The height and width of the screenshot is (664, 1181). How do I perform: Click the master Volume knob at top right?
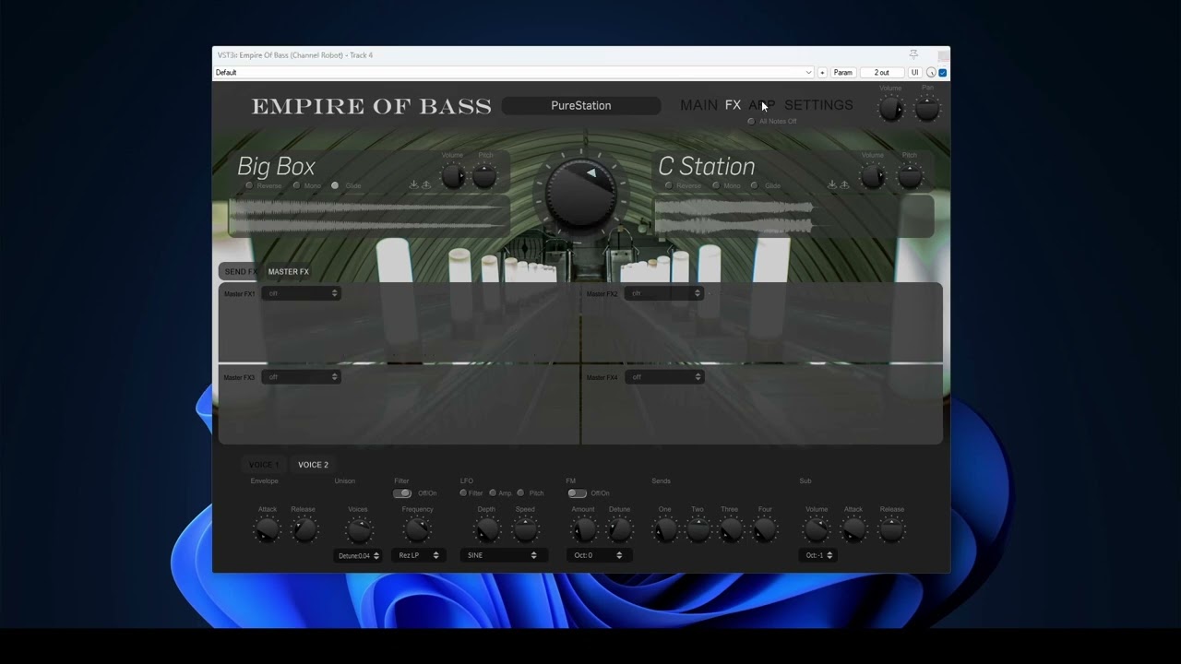[890, 109]
